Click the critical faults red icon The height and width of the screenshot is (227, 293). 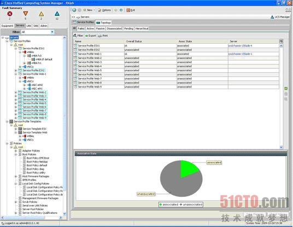click(x=10, y=14)
